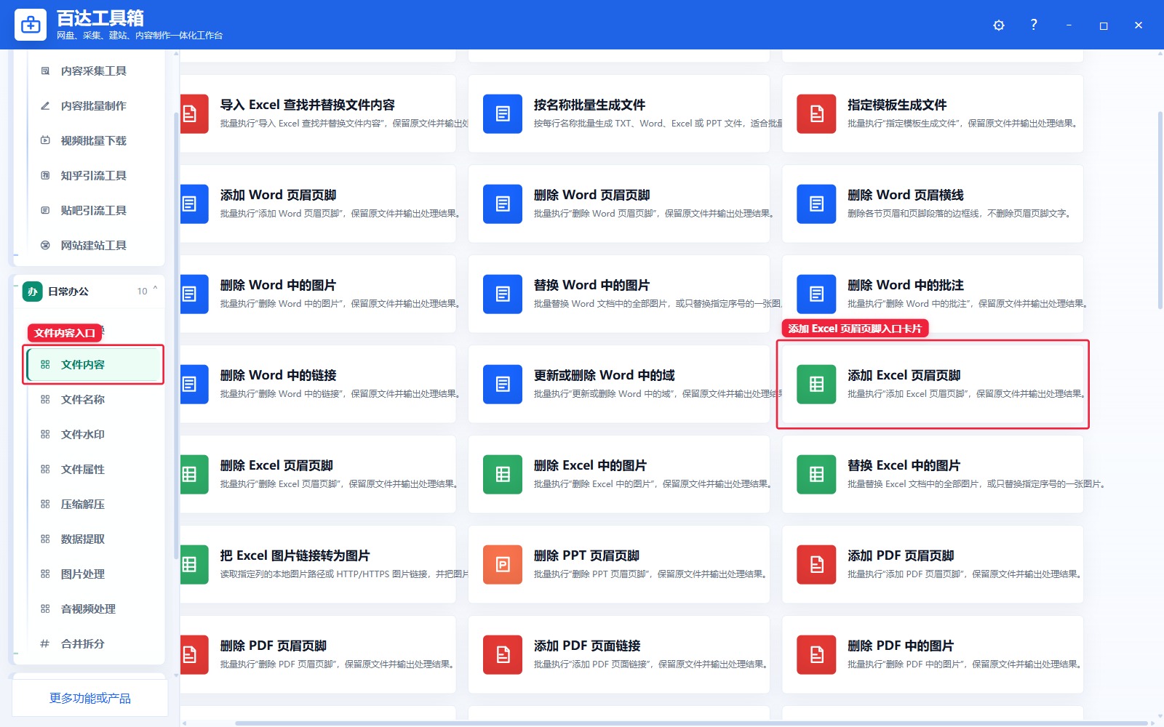Click the 视频批量下载 sidebar icon
The image size is (1164, 727).
point(45,141)
